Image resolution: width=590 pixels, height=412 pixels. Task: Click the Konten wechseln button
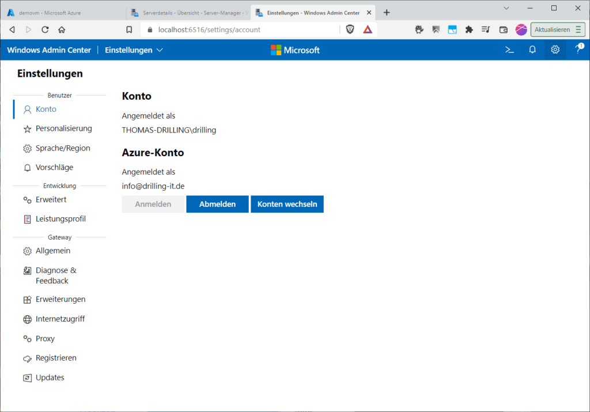(x=287, y=204)
